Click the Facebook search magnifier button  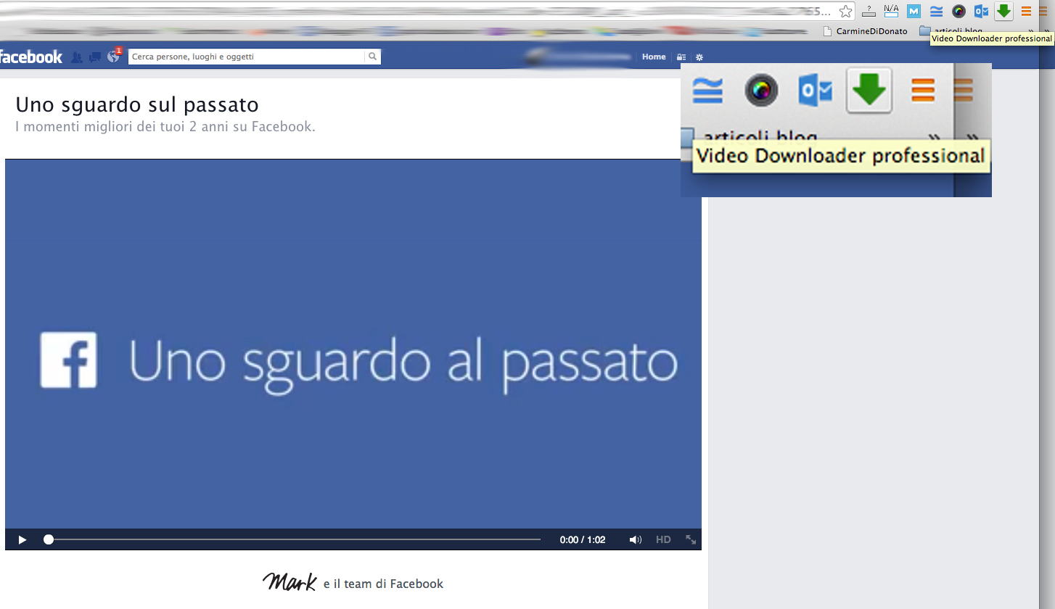373,57
